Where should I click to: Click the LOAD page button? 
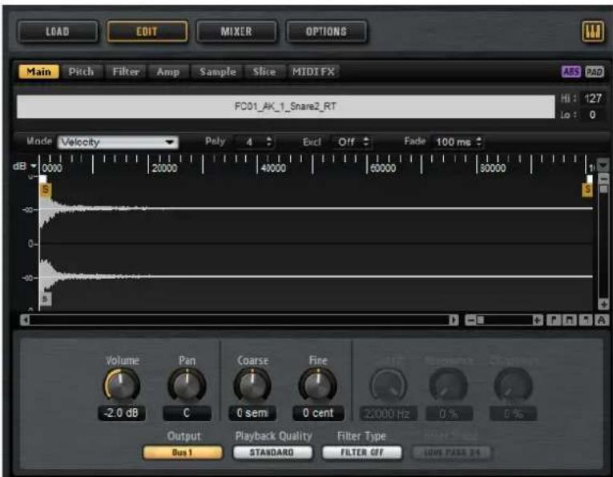pos(58,31)
